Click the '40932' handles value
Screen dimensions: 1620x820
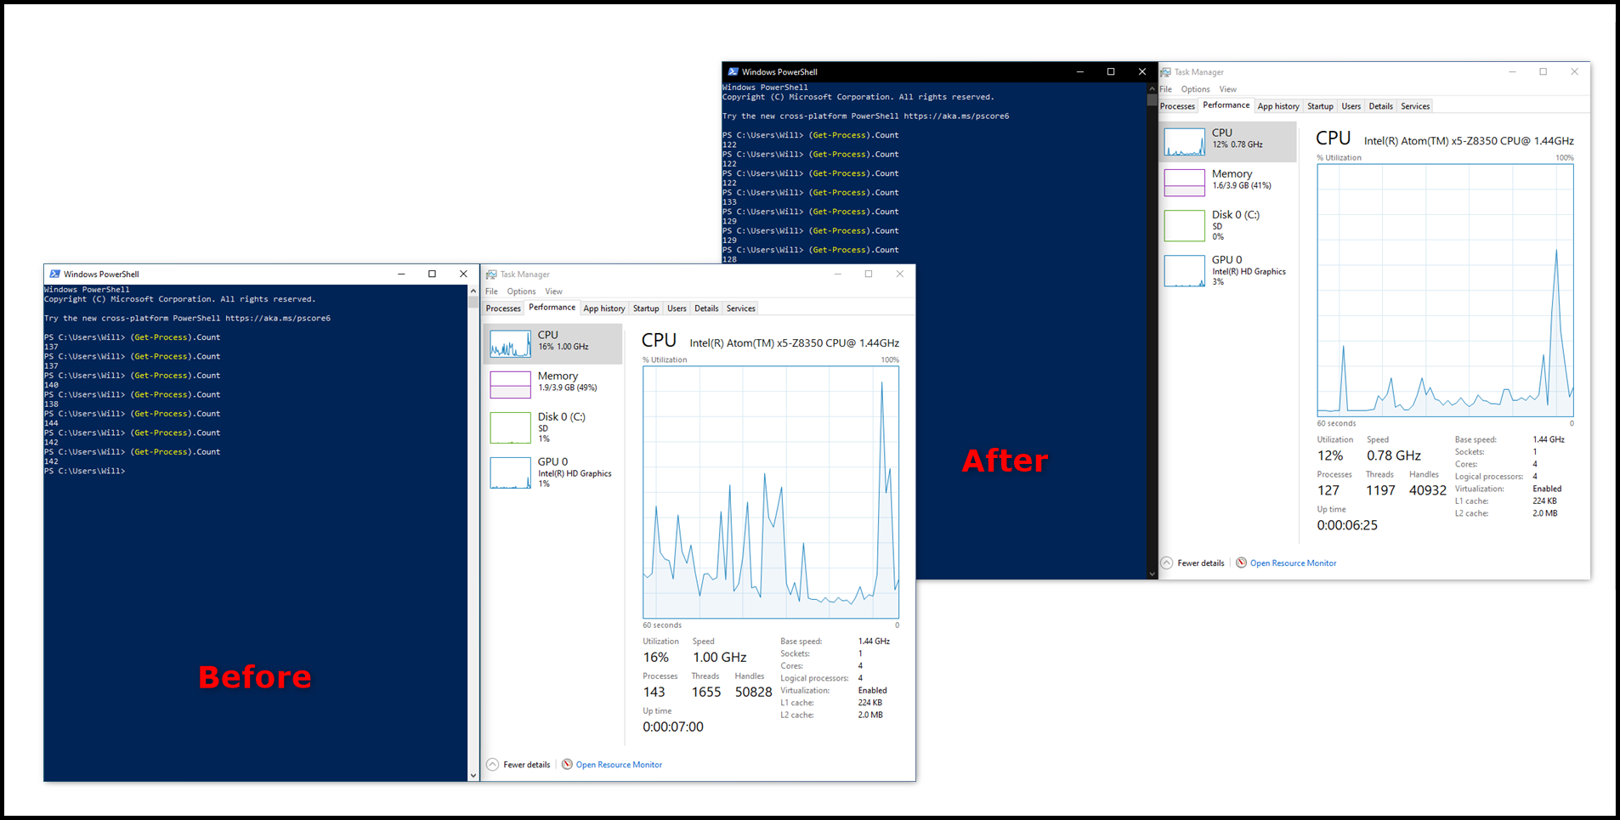(1428, 490)
